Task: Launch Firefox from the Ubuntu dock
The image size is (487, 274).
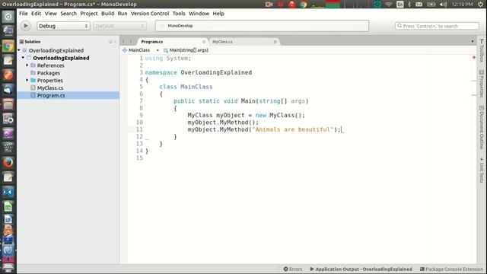Action: [x=8, y=162]
